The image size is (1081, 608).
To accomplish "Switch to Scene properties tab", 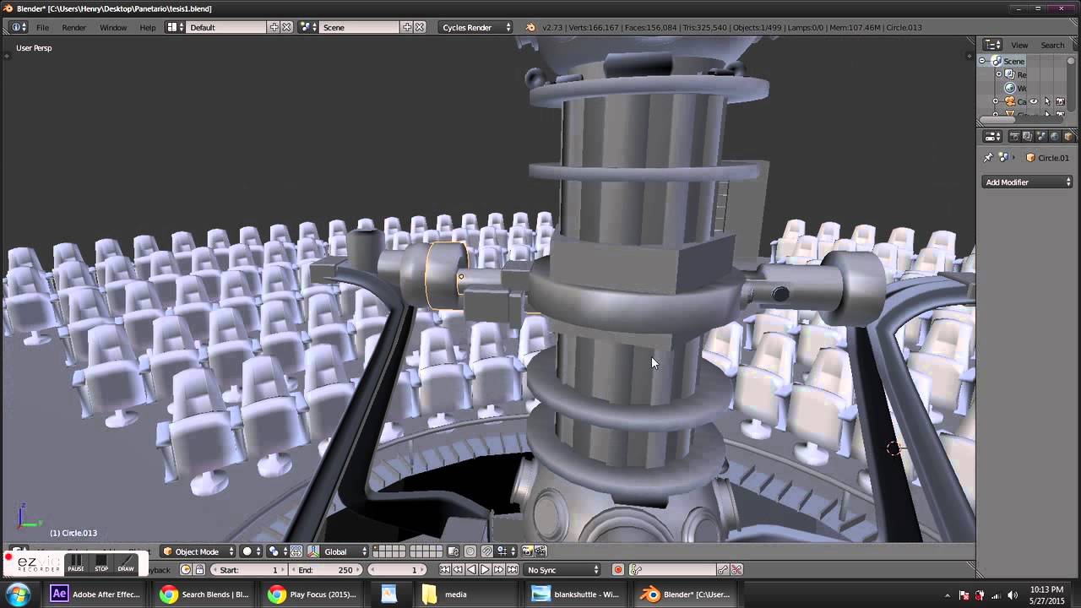I will pos(1041,136).
